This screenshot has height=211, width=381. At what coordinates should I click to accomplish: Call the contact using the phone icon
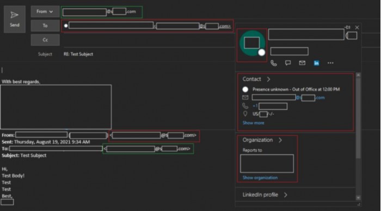click(274, 63)
